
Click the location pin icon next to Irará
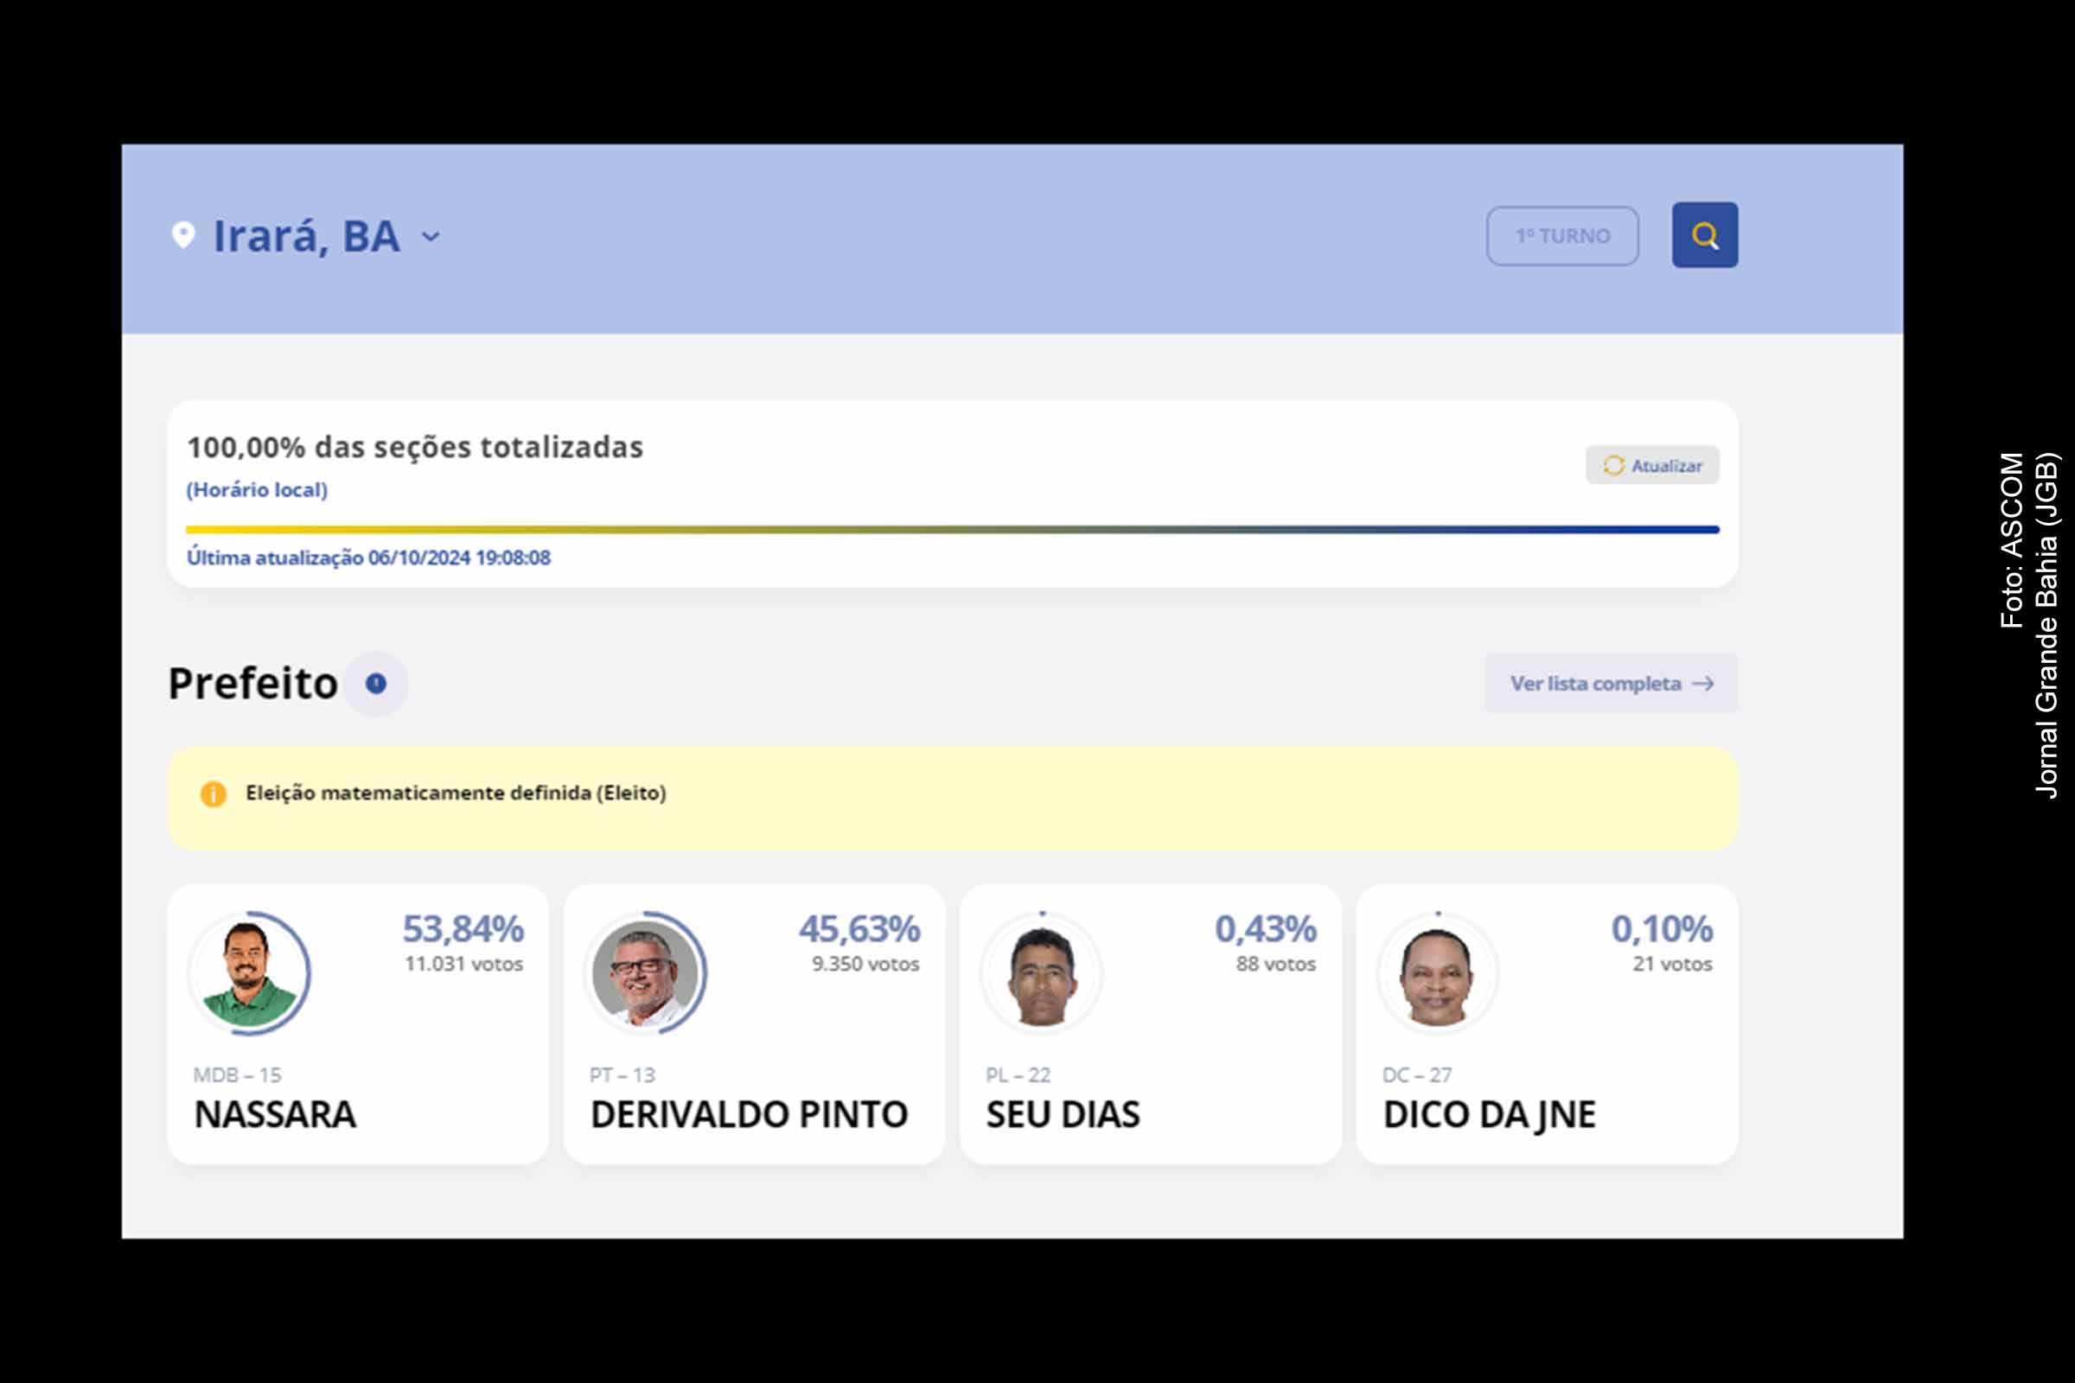click(182, 235)
